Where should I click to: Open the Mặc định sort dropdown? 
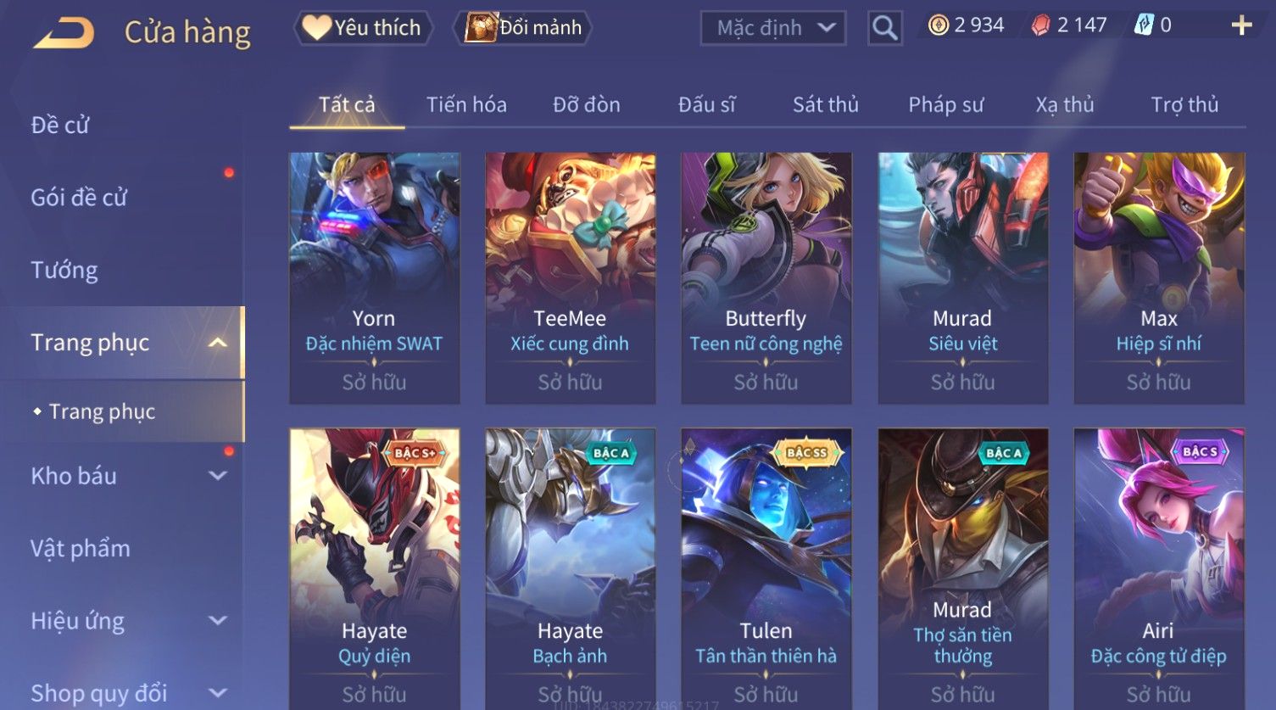coord(773,28)
